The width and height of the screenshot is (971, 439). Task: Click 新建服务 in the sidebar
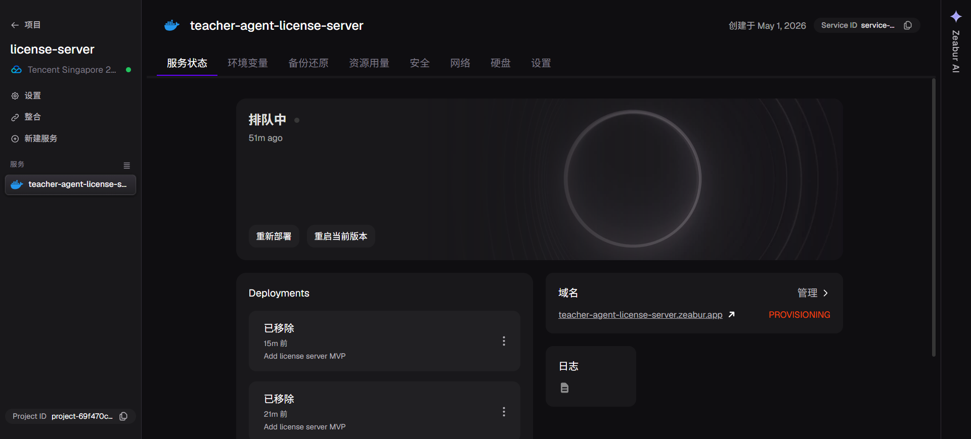(41, 139)
